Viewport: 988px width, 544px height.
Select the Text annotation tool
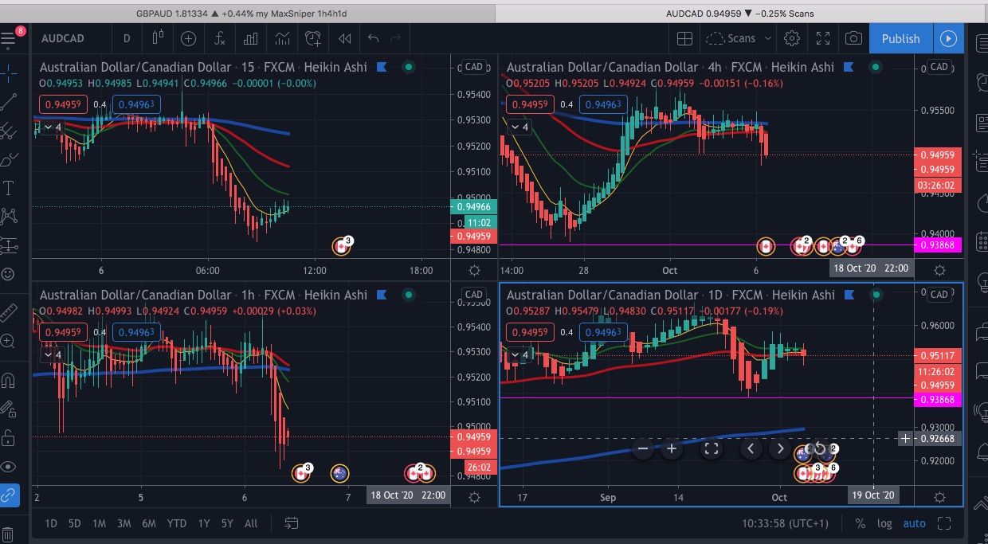coord(9,188)
